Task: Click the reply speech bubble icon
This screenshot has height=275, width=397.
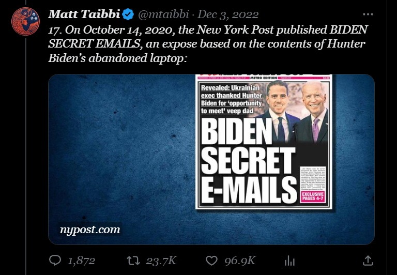Action: [55, 261]
